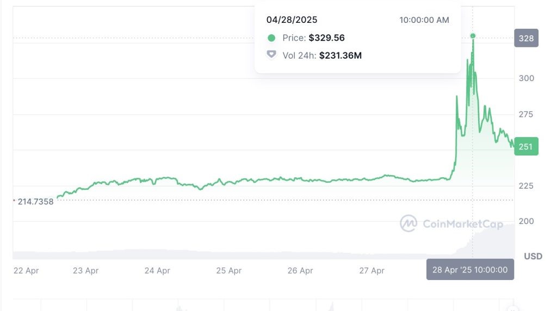557x311 pixels.
Task: Click the green Price dot in tooltip
Action: click(271, 38)
